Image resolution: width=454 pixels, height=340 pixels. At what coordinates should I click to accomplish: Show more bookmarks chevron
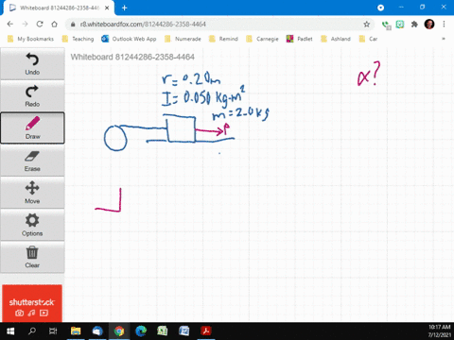(444, 39)
